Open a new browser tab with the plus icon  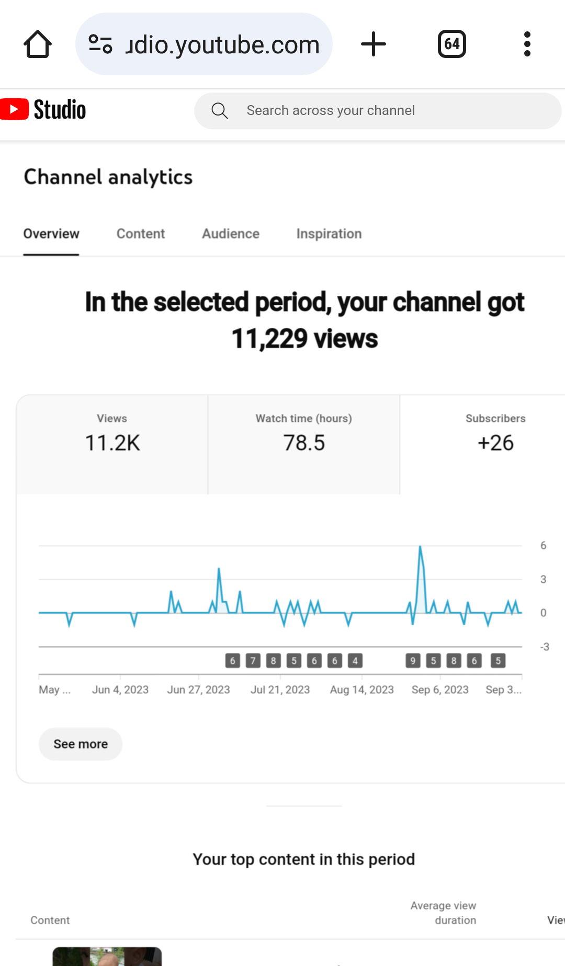coord(374,44)
